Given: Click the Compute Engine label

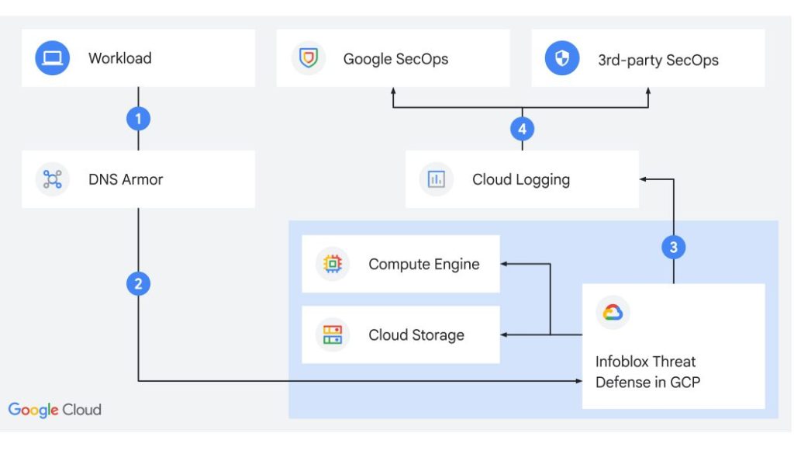Looking at the screenshot, I should click(x=423, y=265).
